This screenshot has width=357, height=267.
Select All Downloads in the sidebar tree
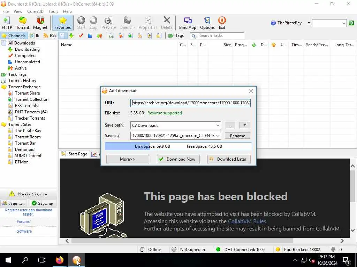click(x=21, y=43)
